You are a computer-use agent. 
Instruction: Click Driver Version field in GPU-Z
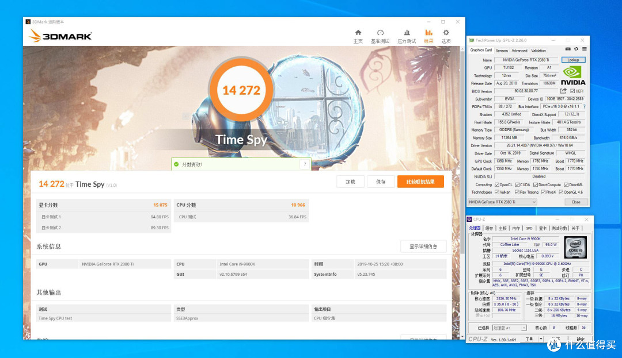coord(540,145)
